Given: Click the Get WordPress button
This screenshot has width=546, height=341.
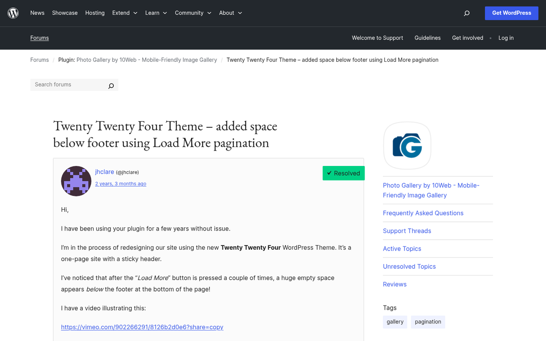Looking at the screenshot, I should (511, 13).
